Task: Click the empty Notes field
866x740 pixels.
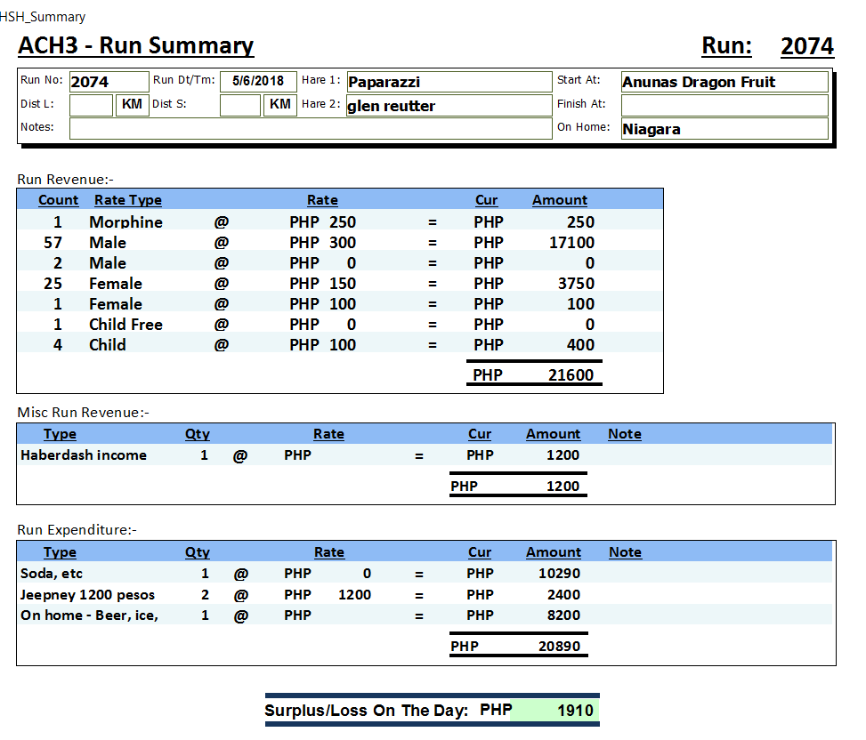Action: (310, 128)
